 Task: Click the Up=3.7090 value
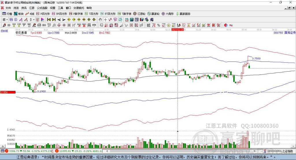(x=53, y=33)
